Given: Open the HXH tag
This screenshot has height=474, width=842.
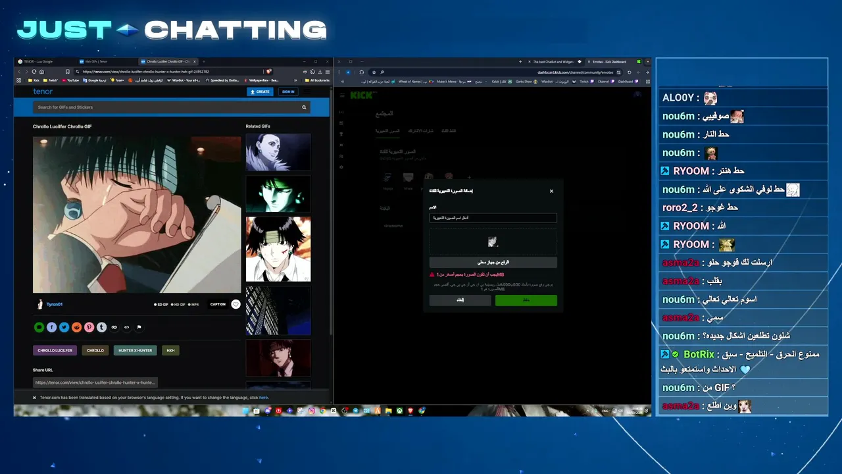Looking at the screenshot, I should pos(170,350).
